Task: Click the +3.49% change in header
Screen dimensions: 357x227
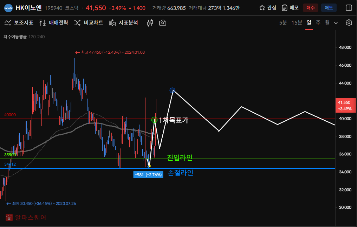Action: [x=117, y=8]
